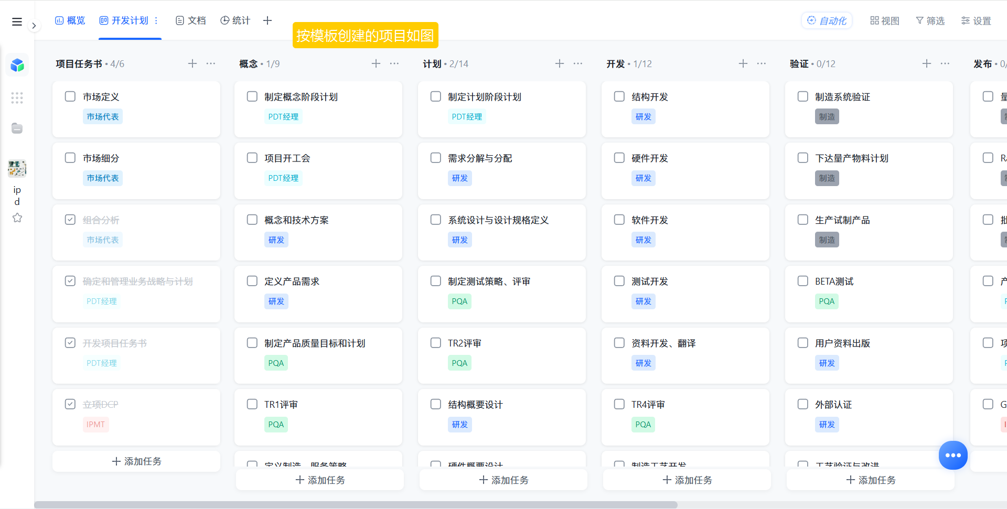Select the 市场代表 tag on 市场定义
1007x509 pixels.
point(103,117)
